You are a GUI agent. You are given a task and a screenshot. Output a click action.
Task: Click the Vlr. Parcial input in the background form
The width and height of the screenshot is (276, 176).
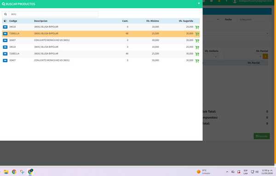pyautogui.click(x=243, y=57)
